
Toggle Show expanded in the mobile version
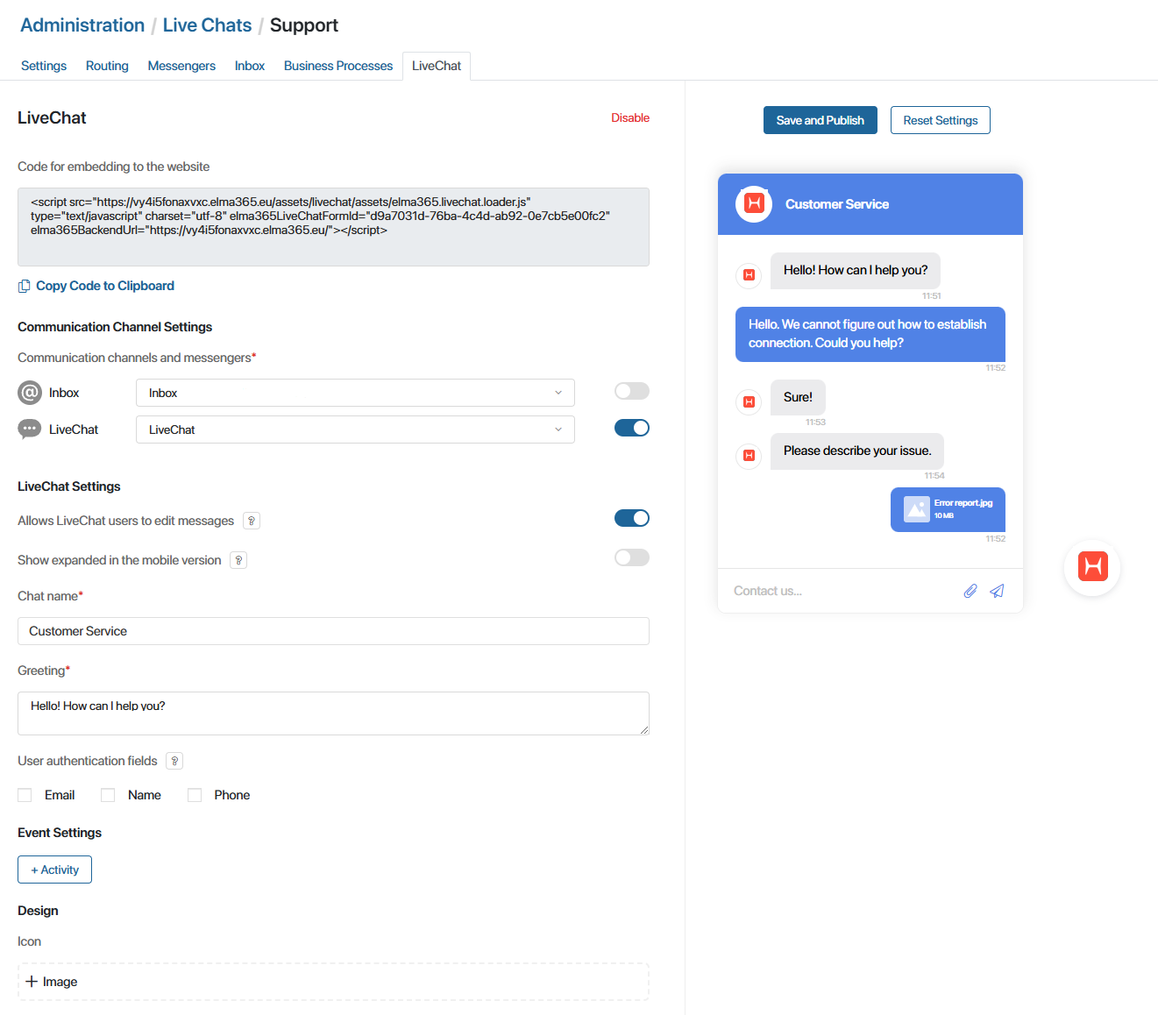(632, 557)
